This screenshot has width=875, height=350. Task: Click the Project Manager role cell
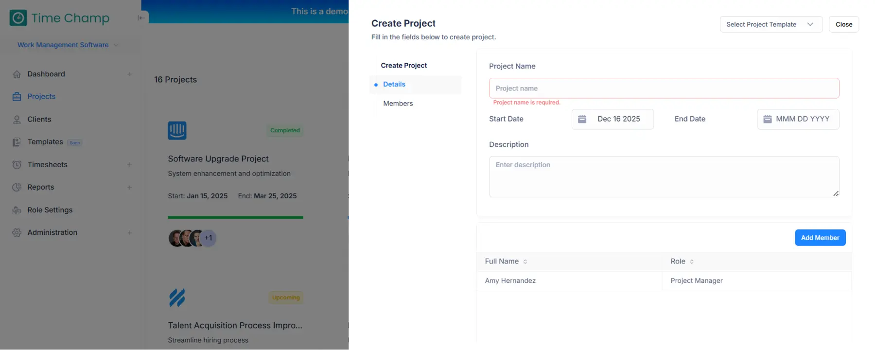(757, 281)
